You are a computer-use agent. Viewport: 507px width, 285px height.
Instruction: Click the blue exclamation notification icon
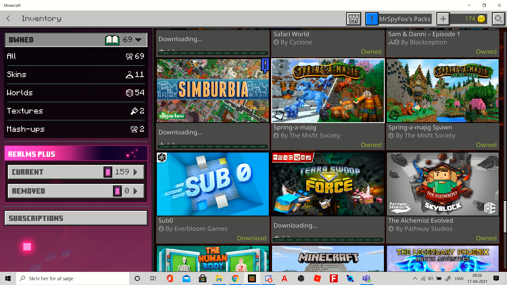click(372, 19)
